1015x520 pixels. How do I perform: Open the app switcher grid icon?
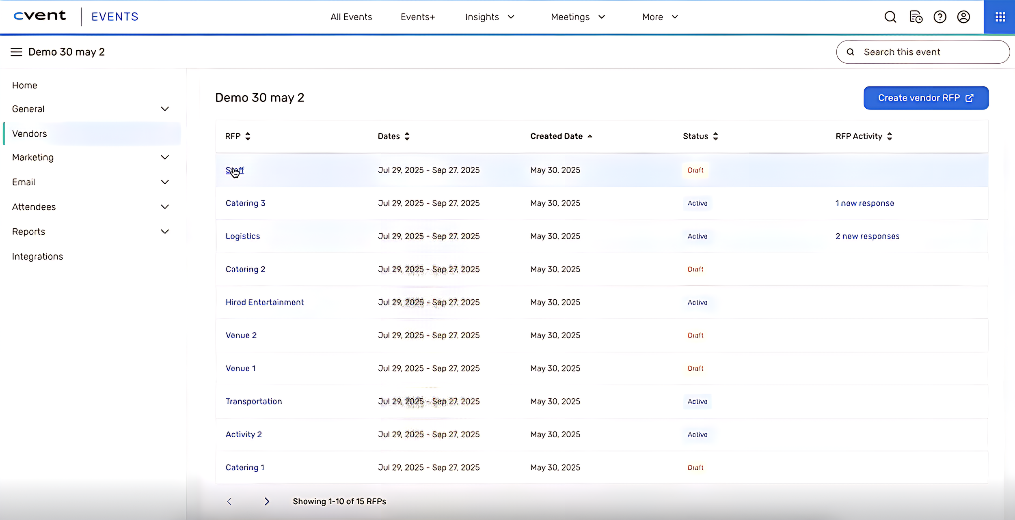point(1000,17)
